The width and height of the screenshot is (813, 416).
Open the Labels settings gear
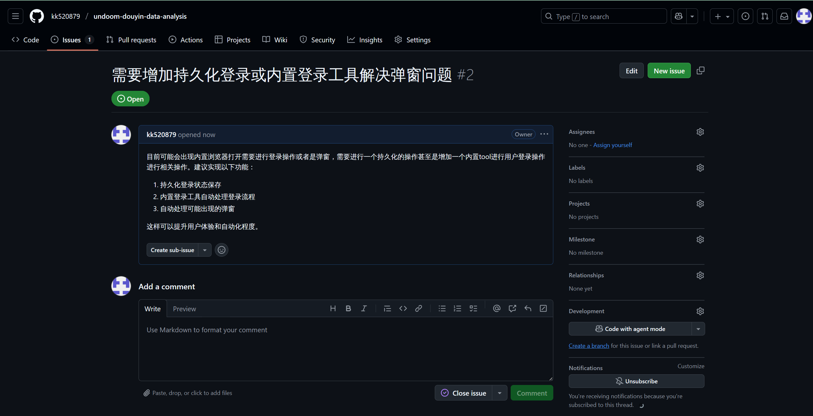coord(700,168)
